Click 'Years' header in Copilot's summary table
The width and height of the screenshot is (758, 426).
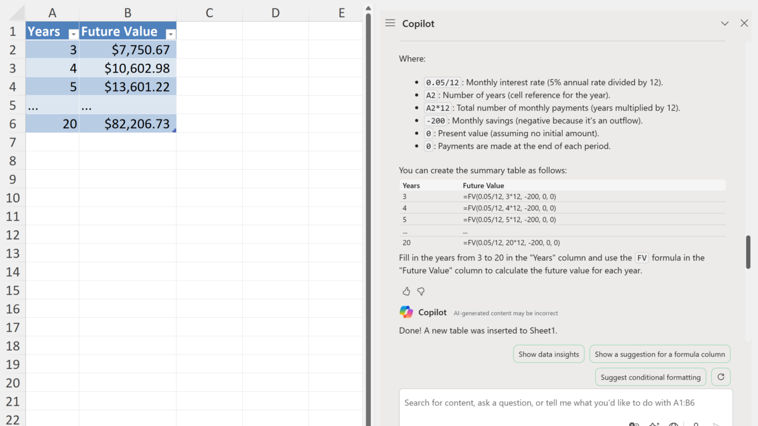411,185
